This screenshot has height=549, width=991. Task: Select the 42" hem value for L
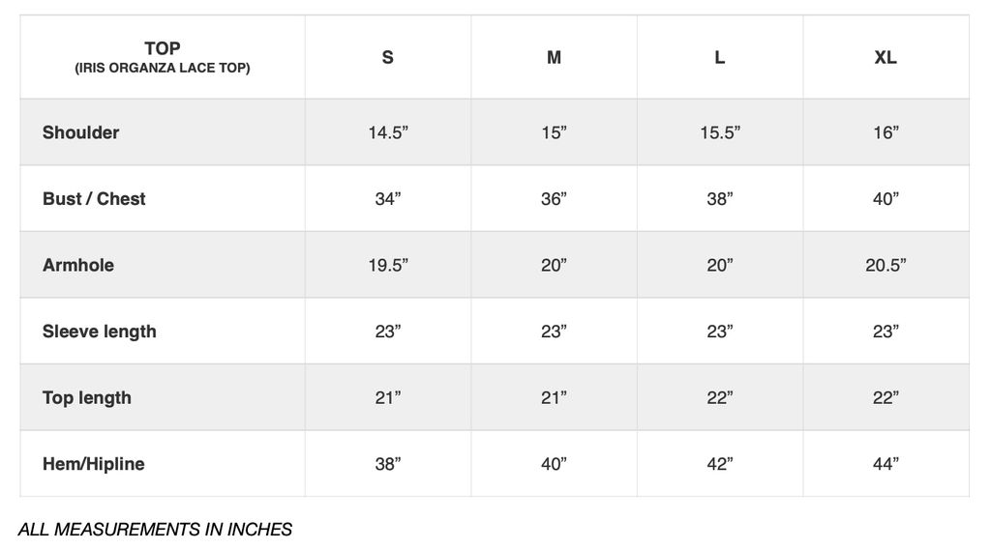coord(720,464)
